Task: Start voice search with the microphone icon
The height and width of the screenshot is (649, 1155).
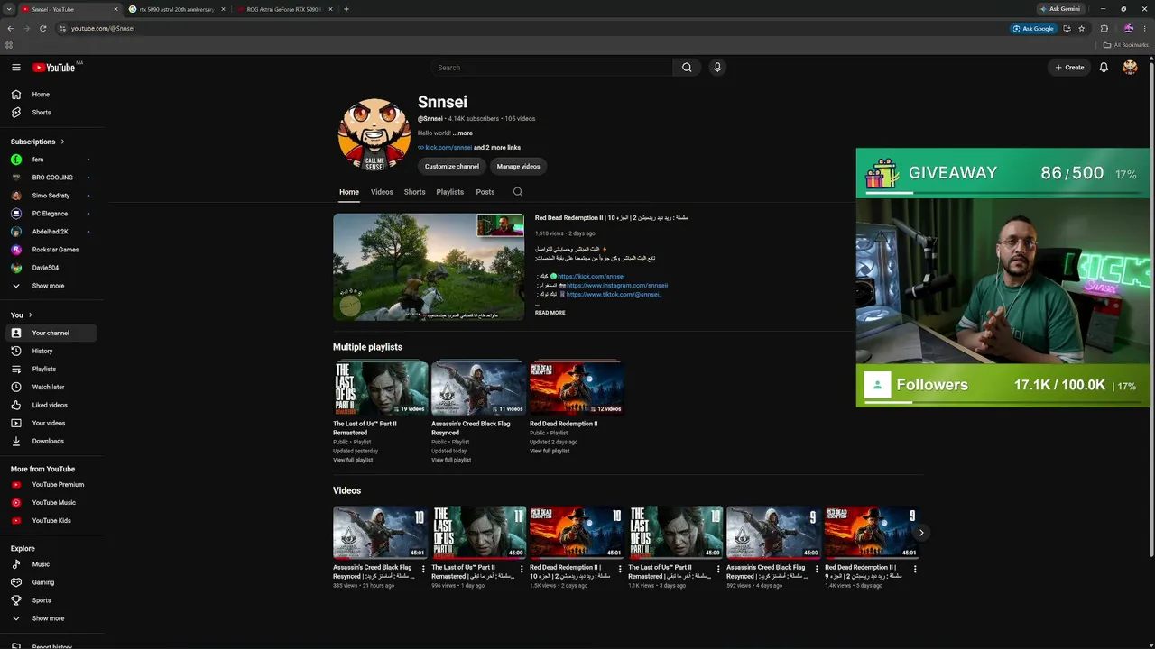Action: tap(717, 68)
